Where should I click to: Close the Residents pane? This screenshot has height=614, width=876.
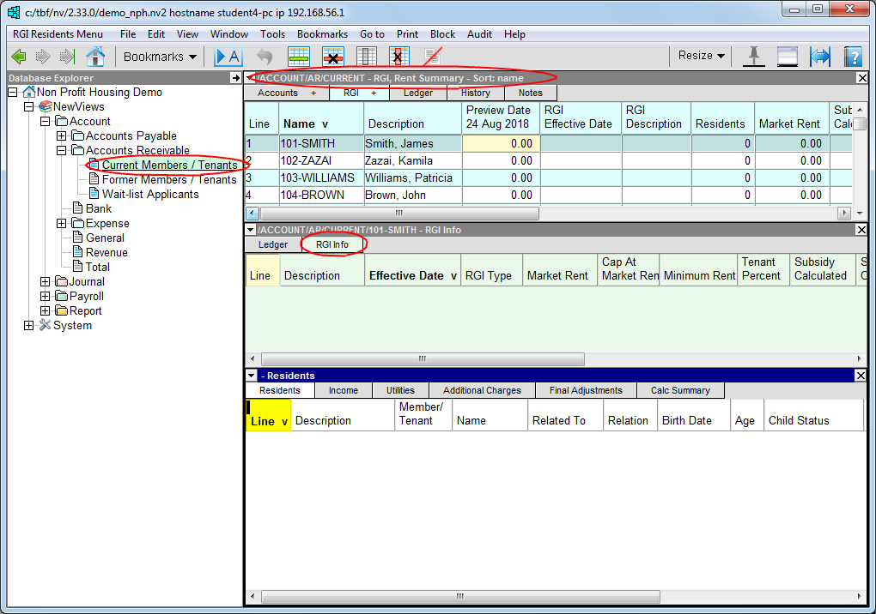click(861, 376)
